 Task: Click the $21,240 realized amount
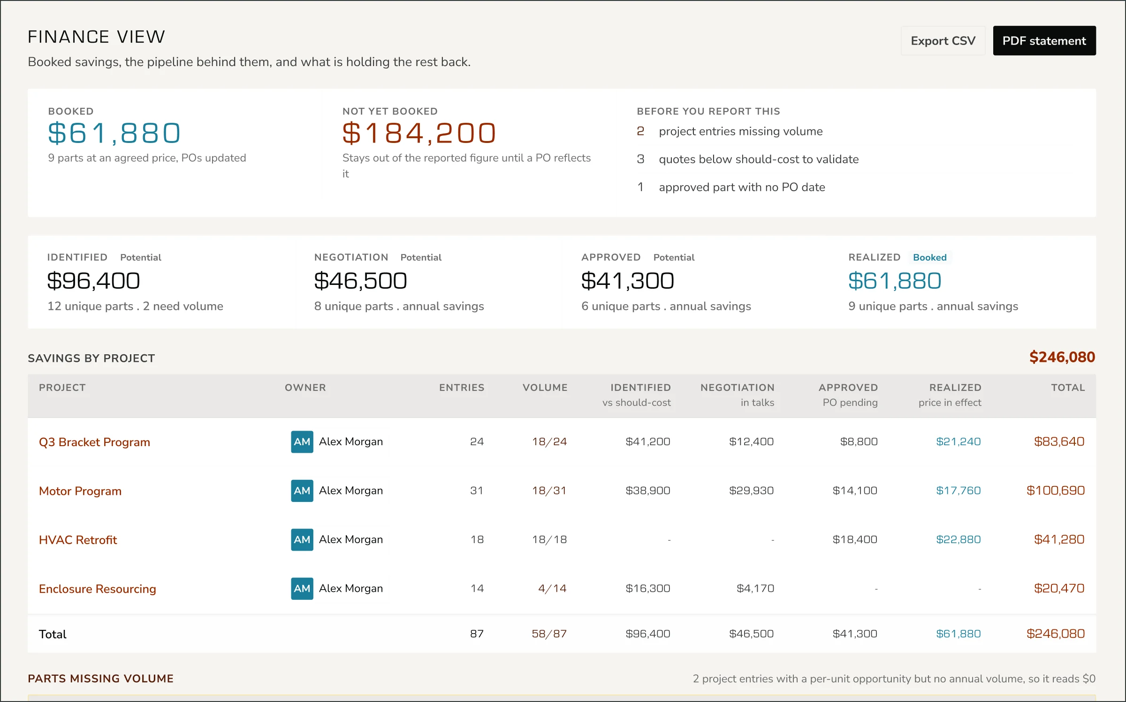click(x=959, y=441)
